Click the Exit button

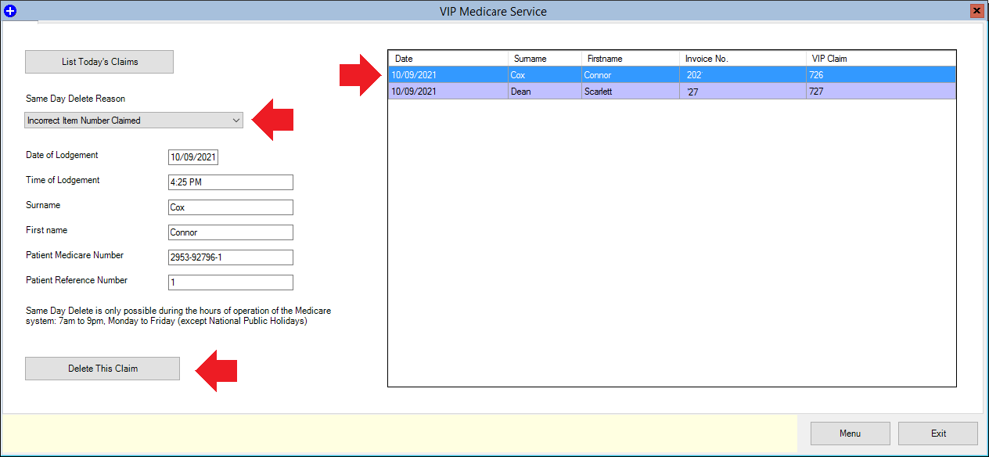click(938, 434)
